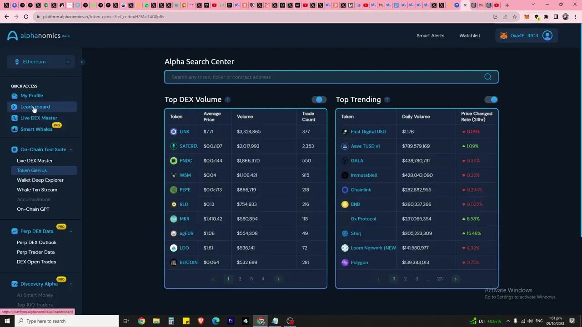The width and height of the screenshot is (582, 327).
Task: Go to previous page of DEX Volume
Action: (x=213, y=279)
